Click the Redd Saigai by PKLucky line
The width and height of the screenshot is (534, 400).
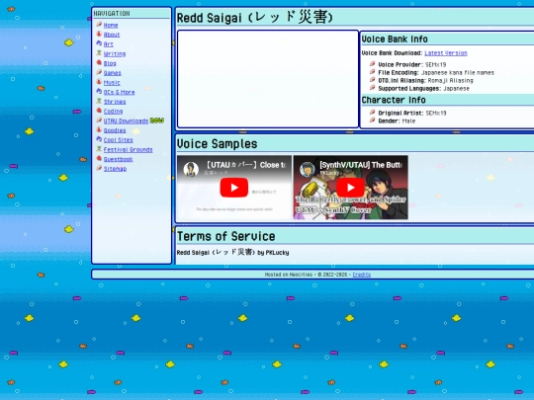point(233,253)
